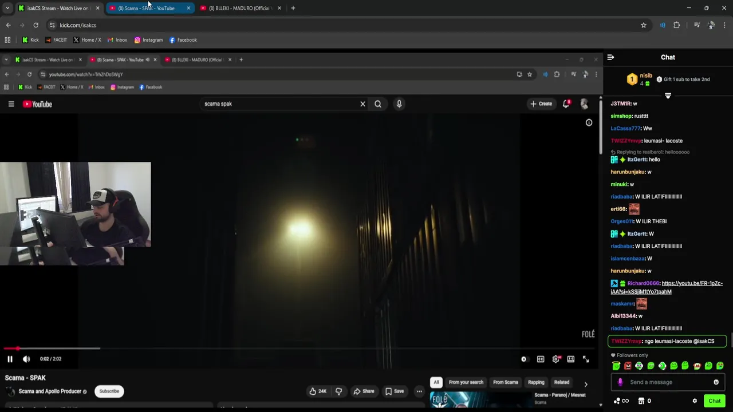Dislike the Scama - SPAK video
This screenshot has width=733, height=412.
click(x=338, y=391)
